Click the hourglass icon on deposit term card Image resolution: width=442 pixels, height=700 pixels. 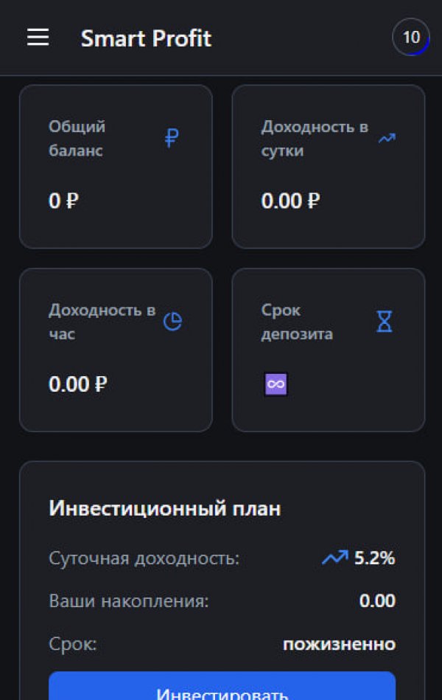(384, 322)
